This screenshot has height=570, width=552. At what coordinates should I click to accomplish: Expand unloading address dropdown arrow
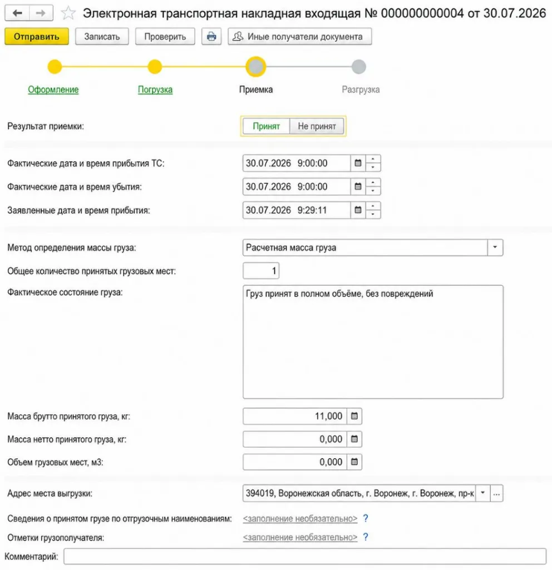tap(482, 493)
